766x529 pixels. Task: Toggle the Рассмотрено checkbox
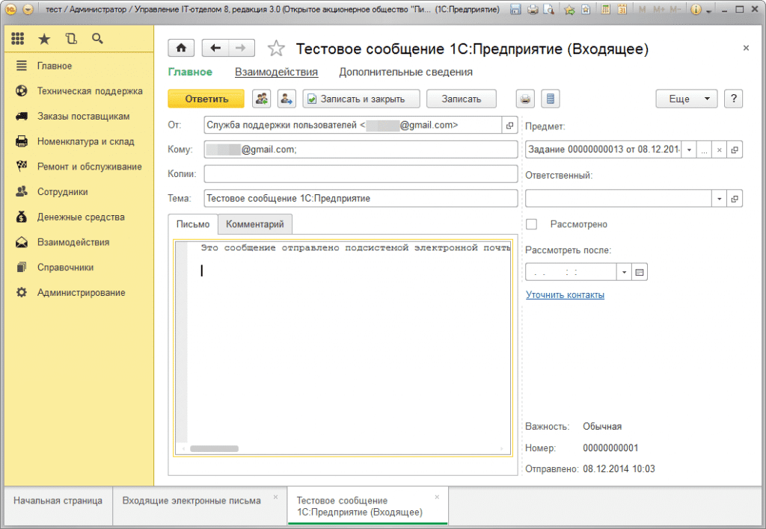tap(532, 224)
